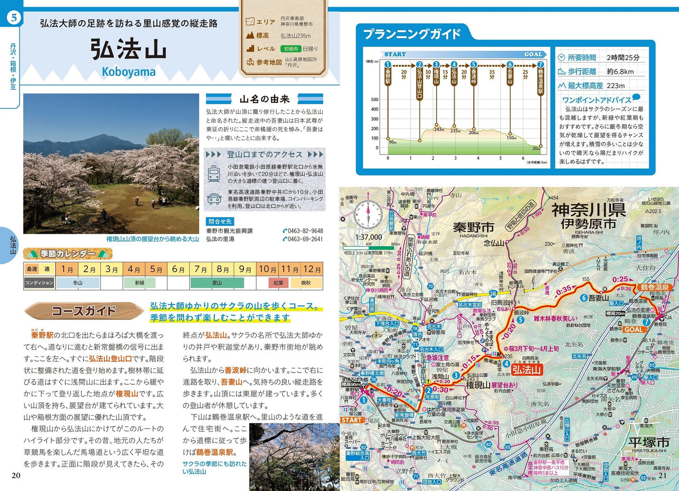Click the mountain icon beside 標高
The width and height of the screenshot is (679, 491).
250,35
